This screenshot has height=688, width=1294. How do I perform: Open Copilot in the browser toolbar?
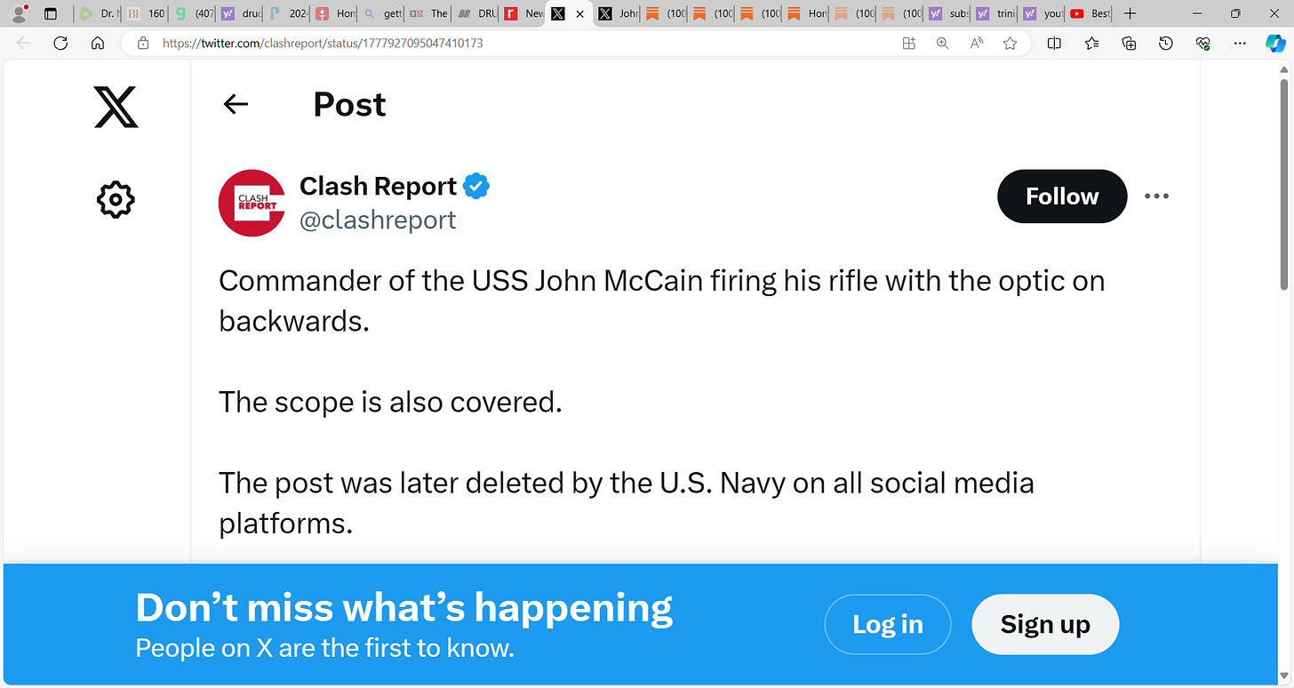[x=1274, y=43]
